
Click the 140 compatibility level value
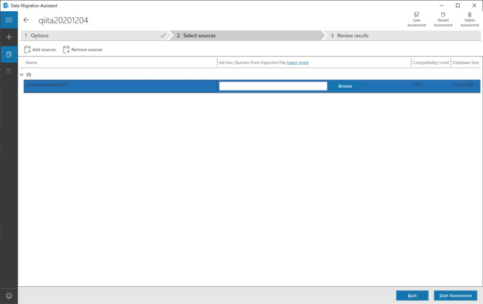[x=417, y=85]
